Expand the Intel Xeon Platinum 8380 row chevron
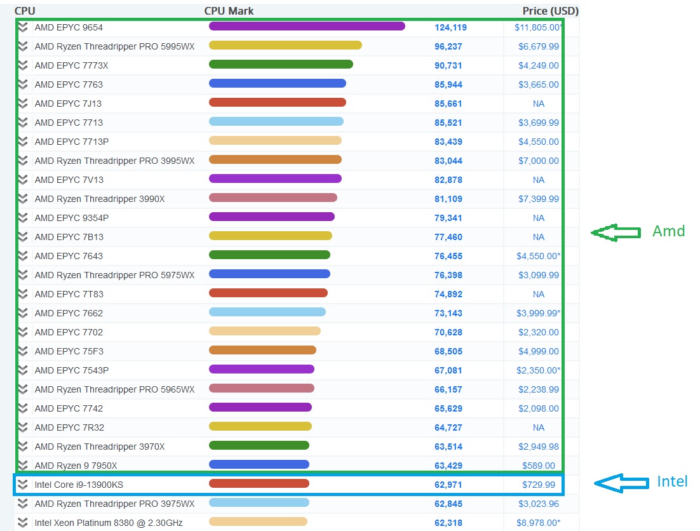700x531 pixels. coord(22,523)
